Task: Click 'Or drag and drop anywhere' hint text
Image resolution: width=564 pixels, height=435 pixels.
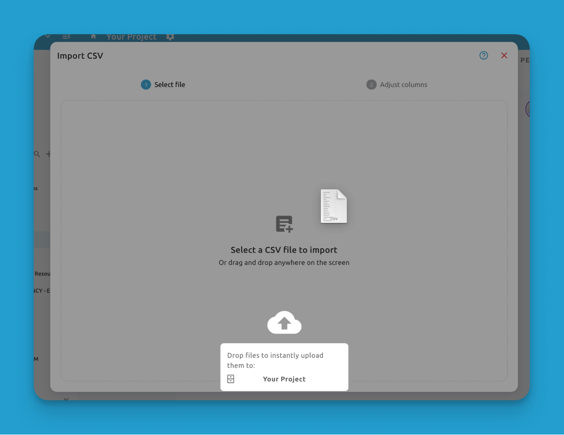Action: pyautogui.click(x=284, y=262)
